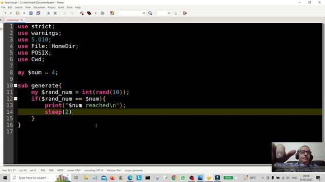The height and width of the screenshot is (182, 325).
Task: Open the Tools menu
Action: (70, 7)
